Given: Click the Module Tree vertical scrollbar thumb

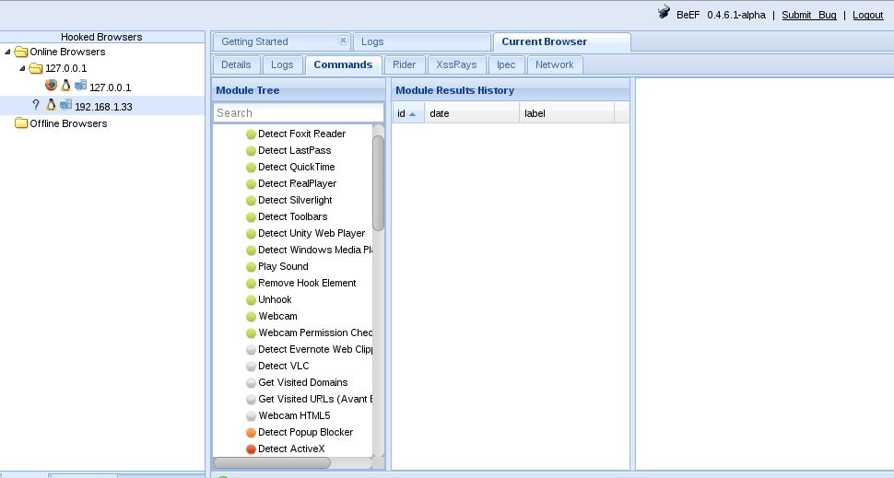Looking at the screenshot, I should (379, 183).
